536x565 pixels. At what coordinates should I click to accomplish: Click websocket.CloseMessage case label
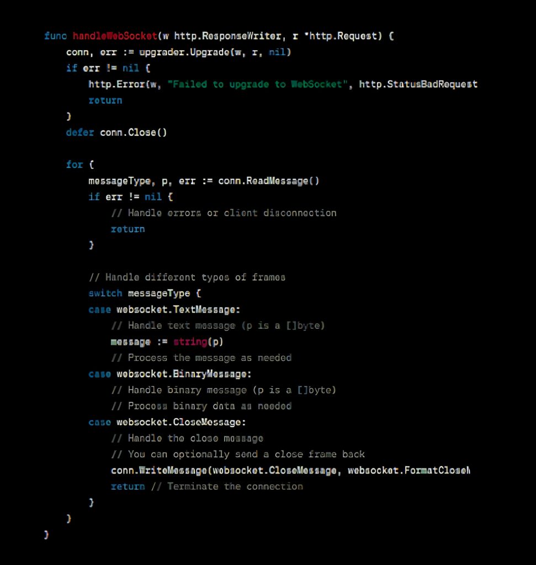[181, 422]
